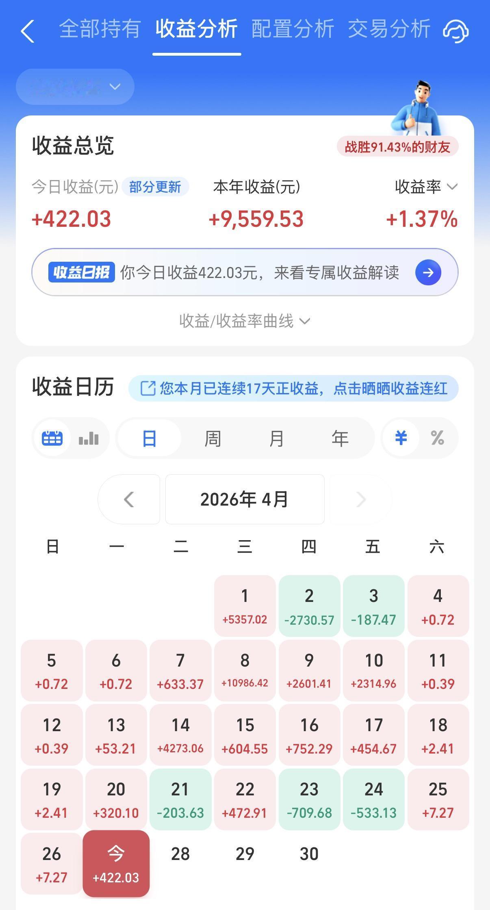Switch to calendar view icon
Screen dimensions: 490x910
click(52, 438)
